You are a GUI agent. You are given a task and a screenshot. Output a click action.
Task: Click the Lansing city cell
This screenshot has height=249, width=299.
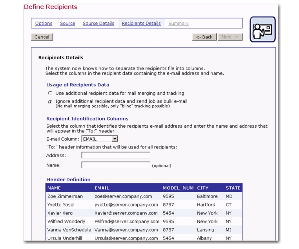206,230
